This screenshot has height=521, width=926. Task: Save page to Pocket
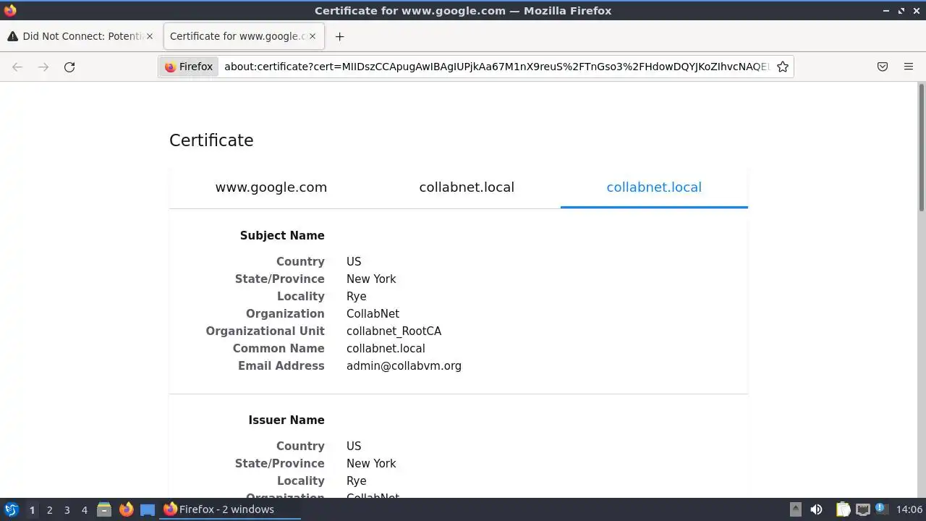tap(883, 67)
